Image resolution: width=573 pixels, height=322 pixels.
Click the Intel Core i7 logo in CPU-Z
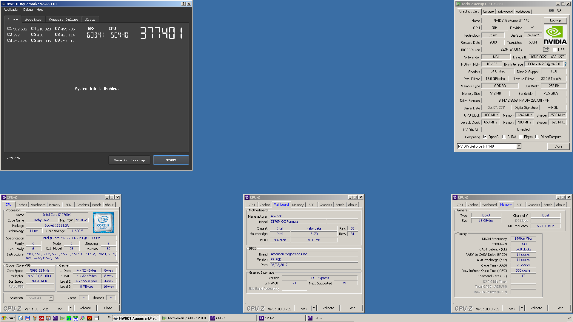[103, 223]
